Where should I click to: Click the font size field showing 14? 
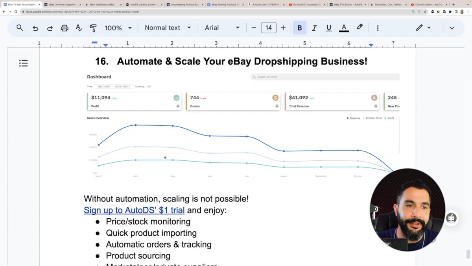click(269, 28)
